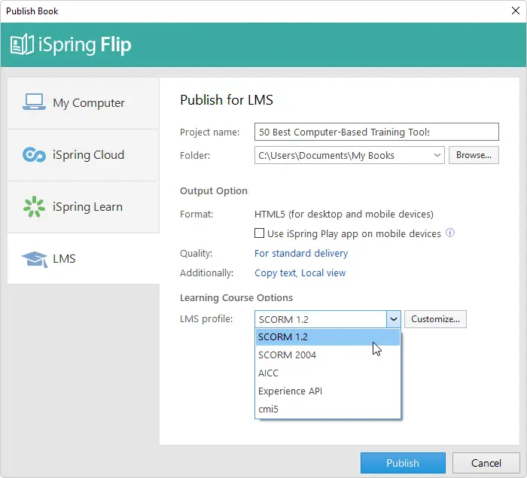Viewport: 527px width, 478px height.
Task: Switch to the My Computer tab
Action: 84,103
